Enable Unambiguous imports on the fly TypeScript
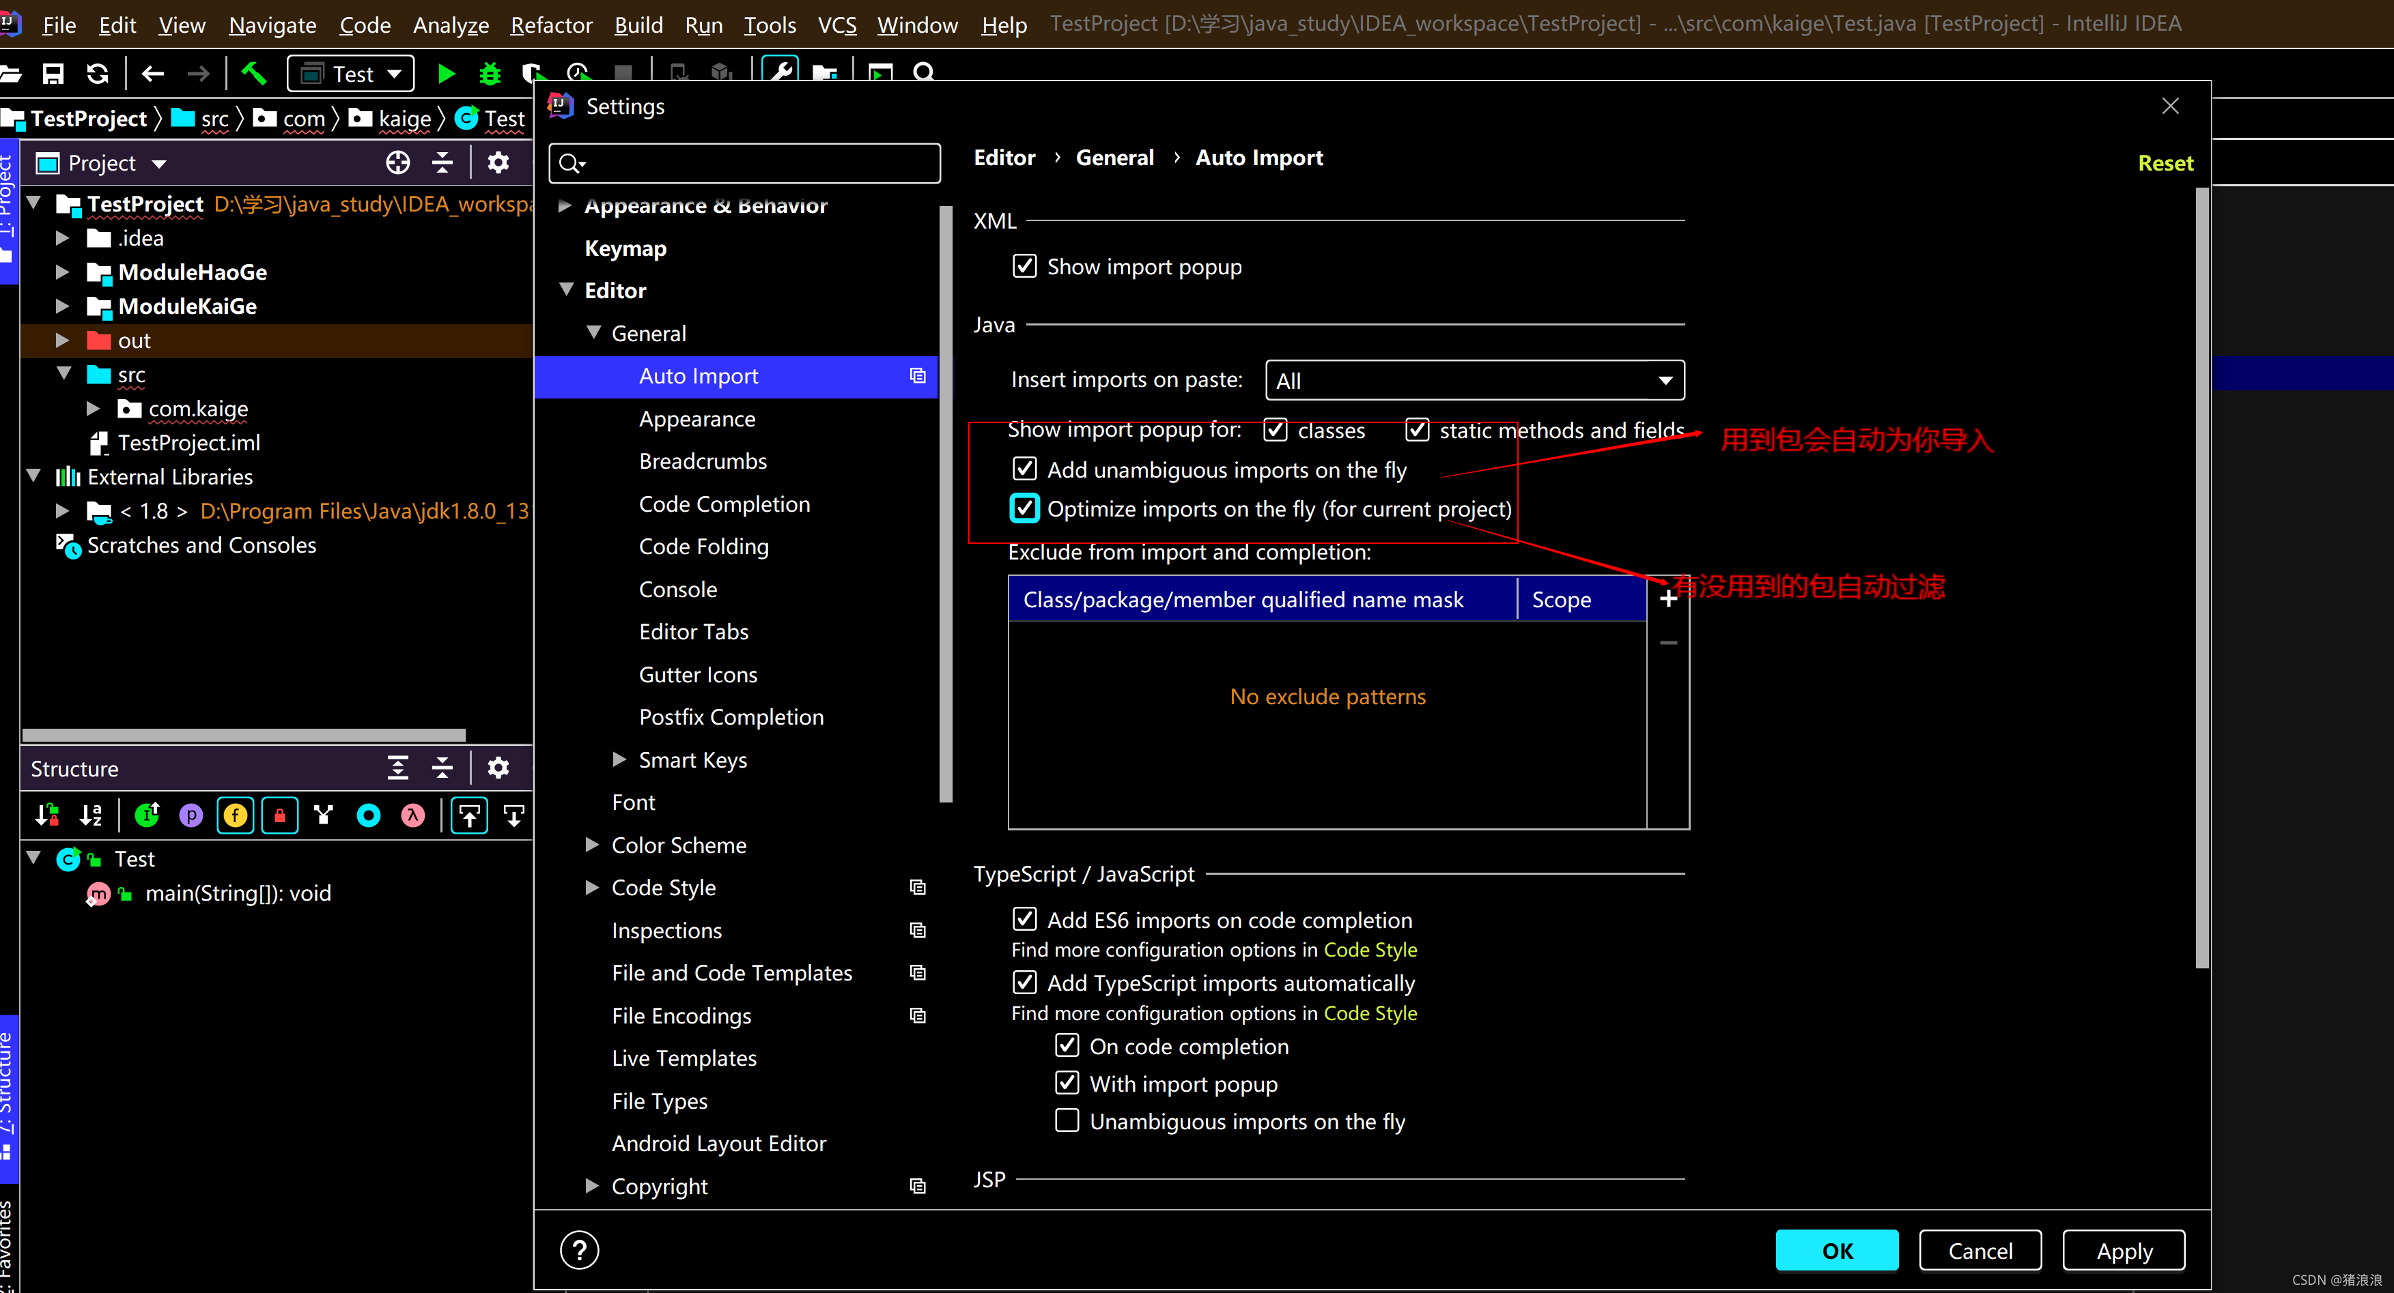 1067,1121
